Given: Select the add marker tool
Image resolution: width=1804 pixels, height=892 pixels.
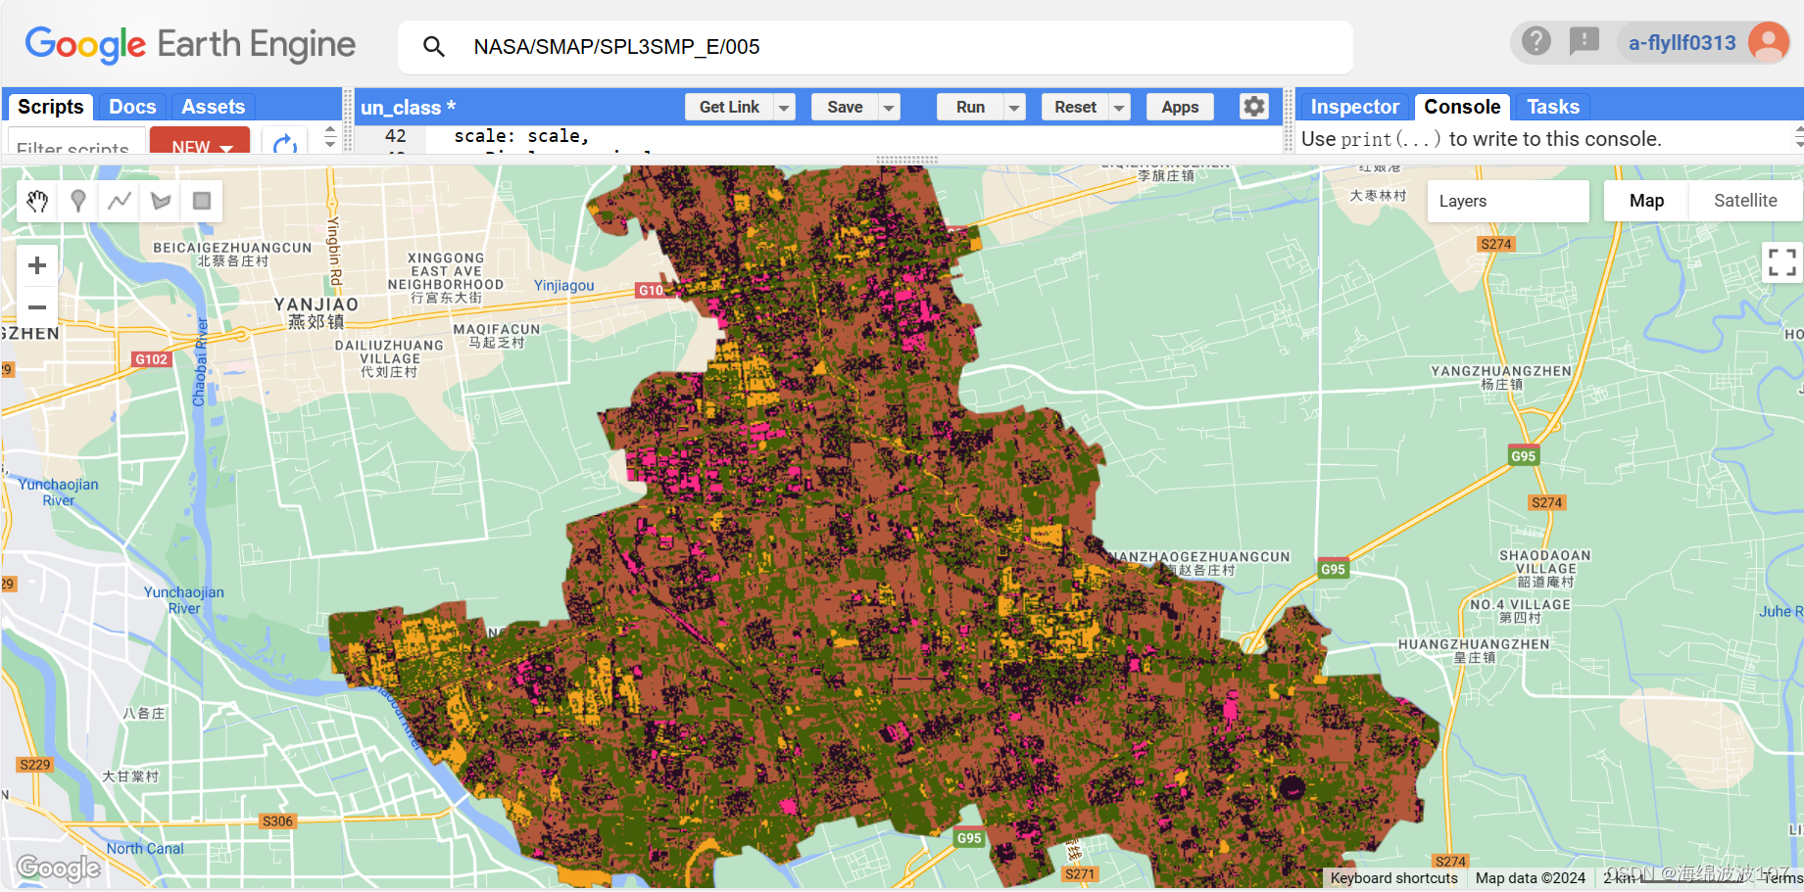Looking at the screenshot, I should click(78, 201).
